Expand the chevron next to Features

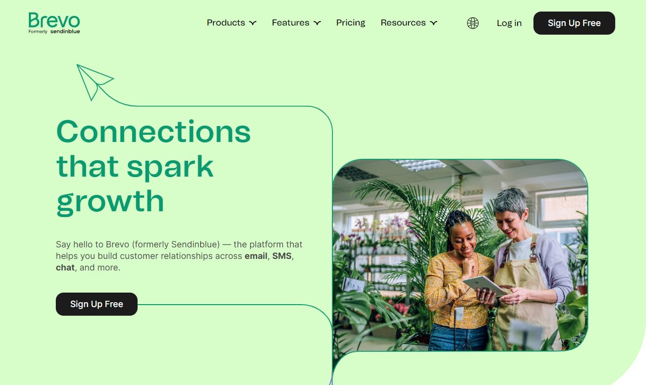click(x=317, y=23)
